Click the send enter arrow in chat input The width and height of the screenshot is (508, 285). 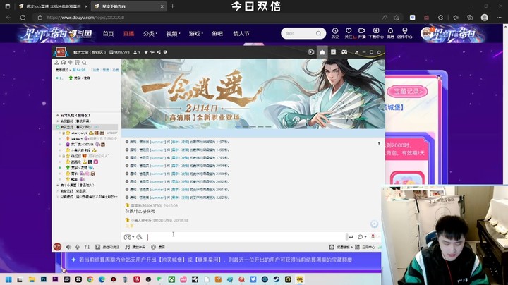coord(351,237)
